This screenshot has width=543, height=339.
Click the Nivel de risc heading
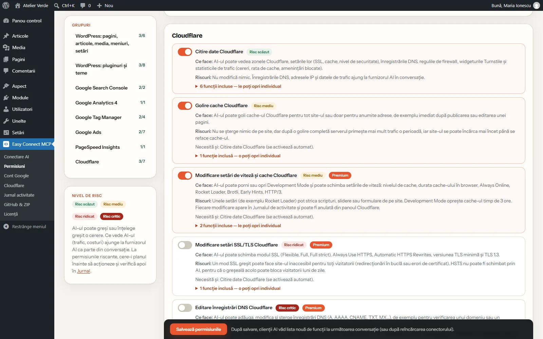87,196
